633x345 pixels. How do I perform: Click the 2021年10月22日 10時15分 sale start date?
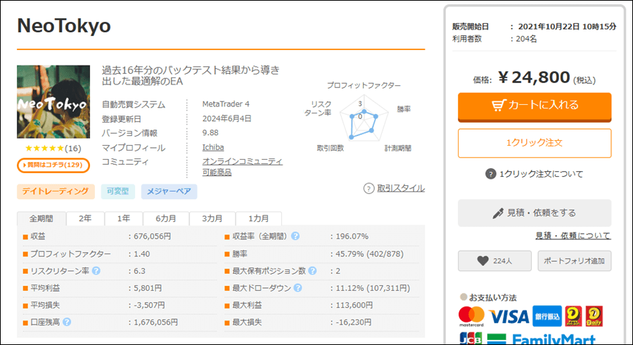point(567,27)
